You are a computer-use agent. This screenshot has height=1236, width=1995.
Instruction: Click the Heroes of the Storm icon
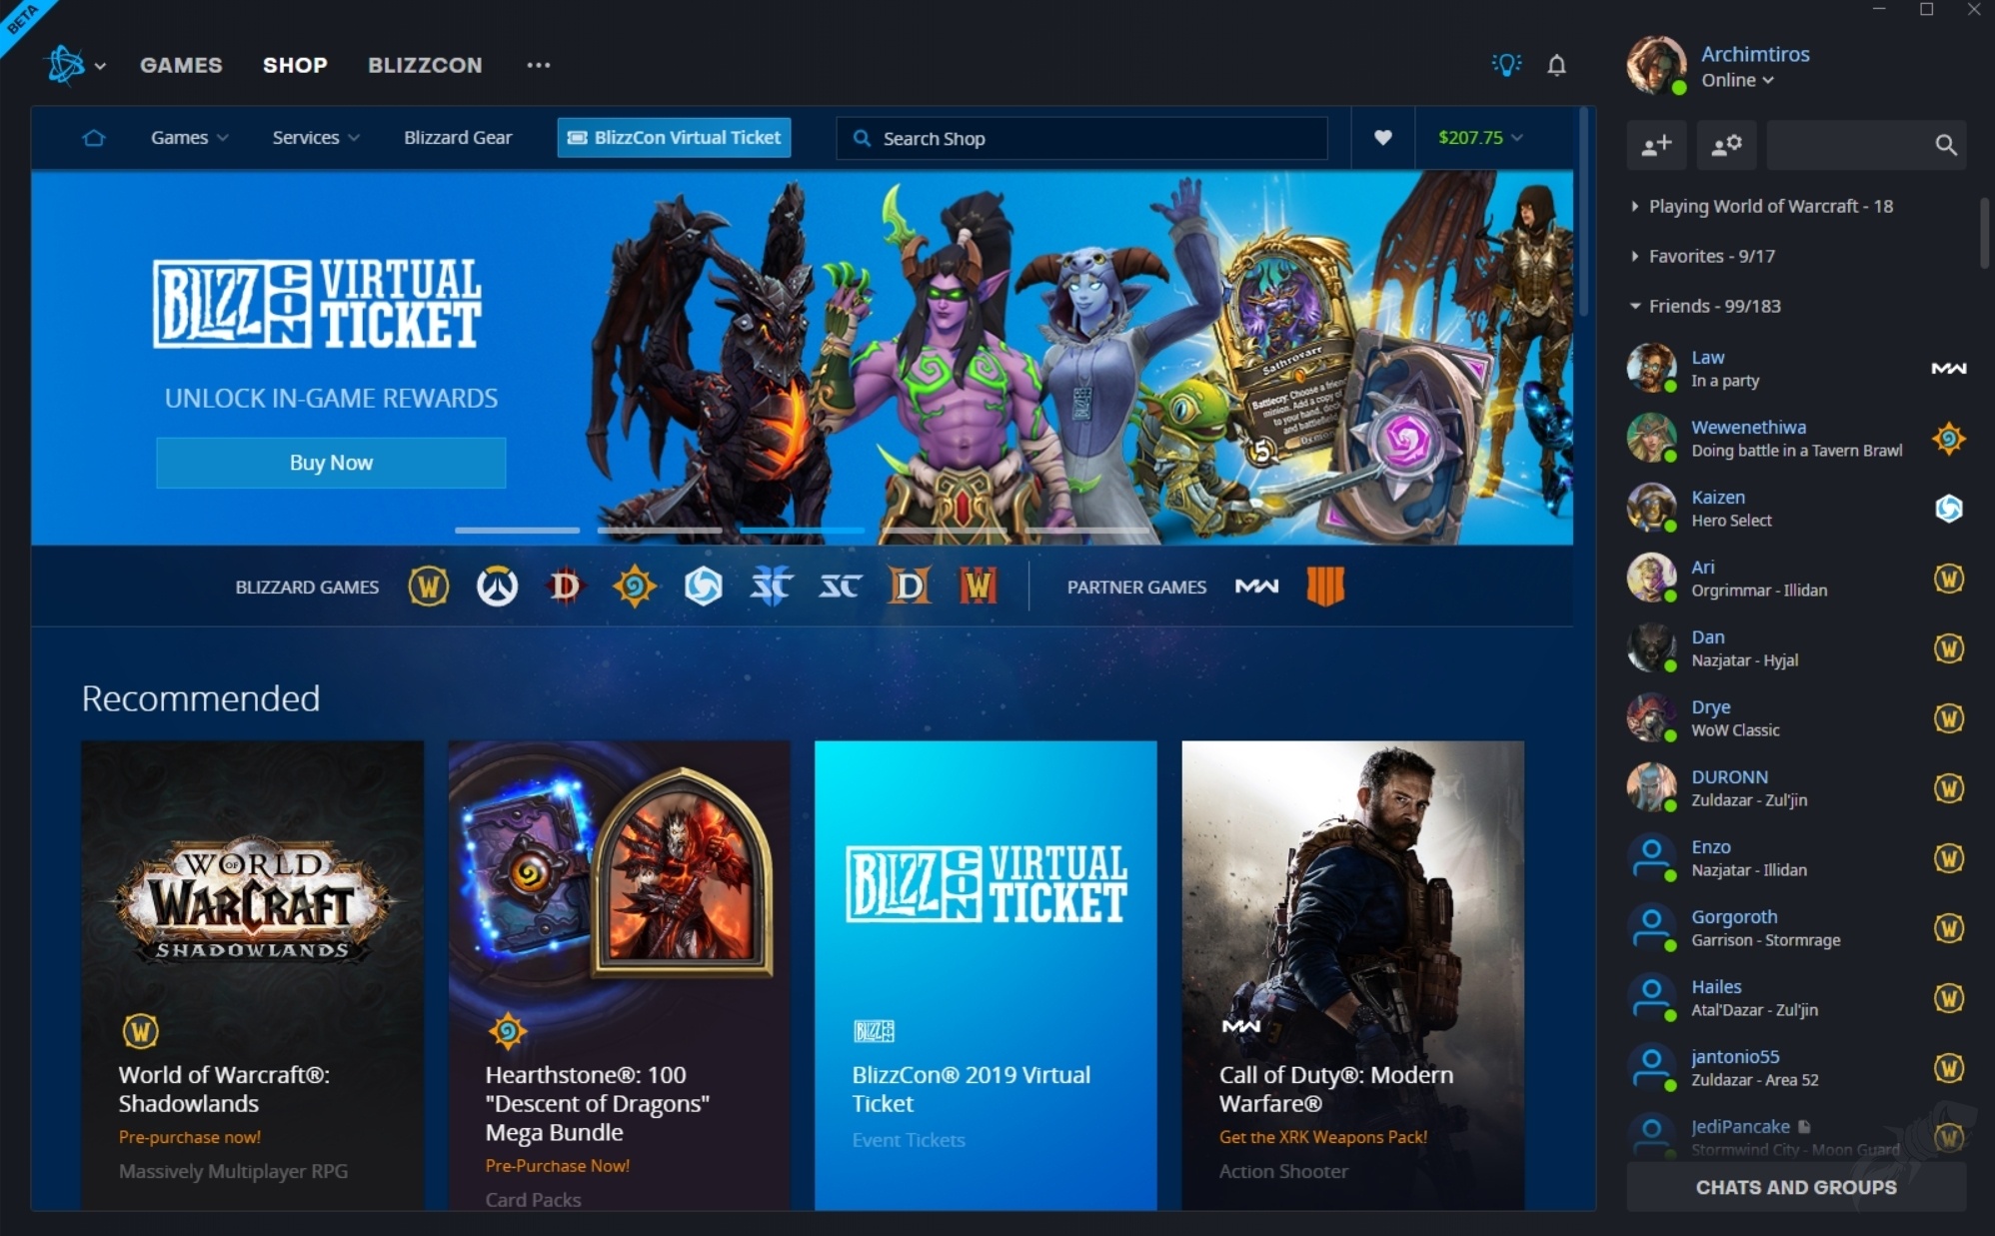703,587
